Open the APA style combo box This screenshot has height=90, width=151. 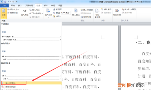coord(66,13)
